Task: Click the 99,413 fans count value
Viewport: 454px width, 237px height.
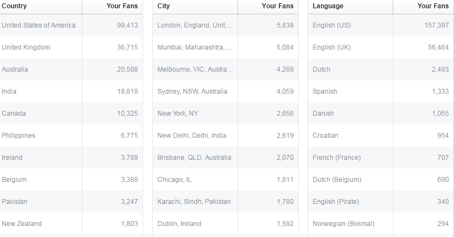Action: pyautogui.click(x=128, y=25)
